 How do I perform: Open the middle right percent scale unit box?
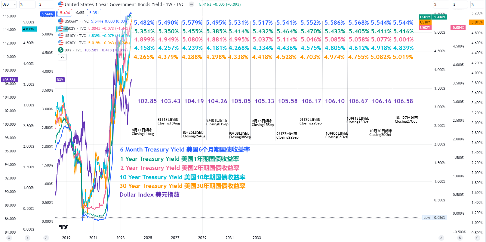click(460, 5)
